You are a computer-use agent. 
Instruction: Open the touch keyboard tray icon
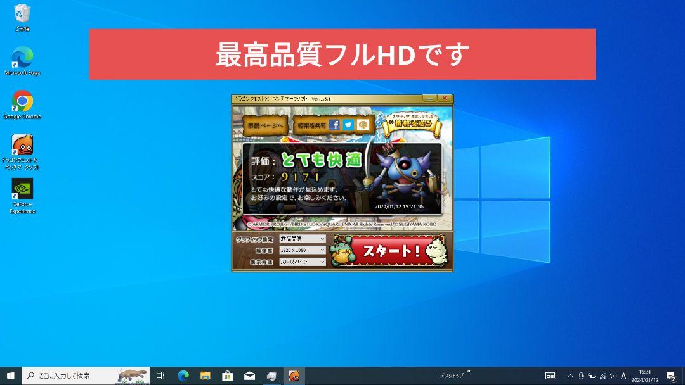click(x=551, y=376)
